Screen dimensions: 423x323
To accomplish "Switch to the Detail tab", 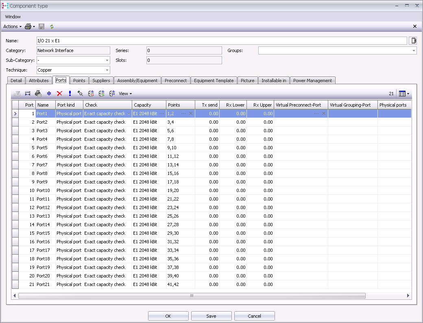I will coord(16,81).
